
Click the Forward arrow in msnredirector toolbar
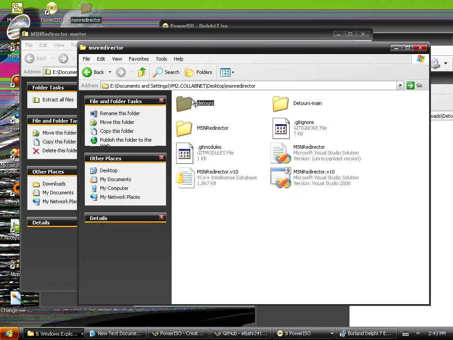tap(121, 72)
